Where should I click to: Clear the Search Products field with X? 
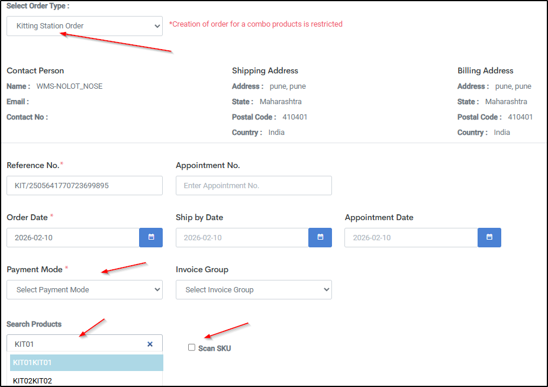point(150,344)
